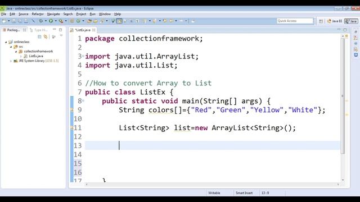Click the New Java Package icon
This screenshot has width=360, height=202.
point(72,21)
